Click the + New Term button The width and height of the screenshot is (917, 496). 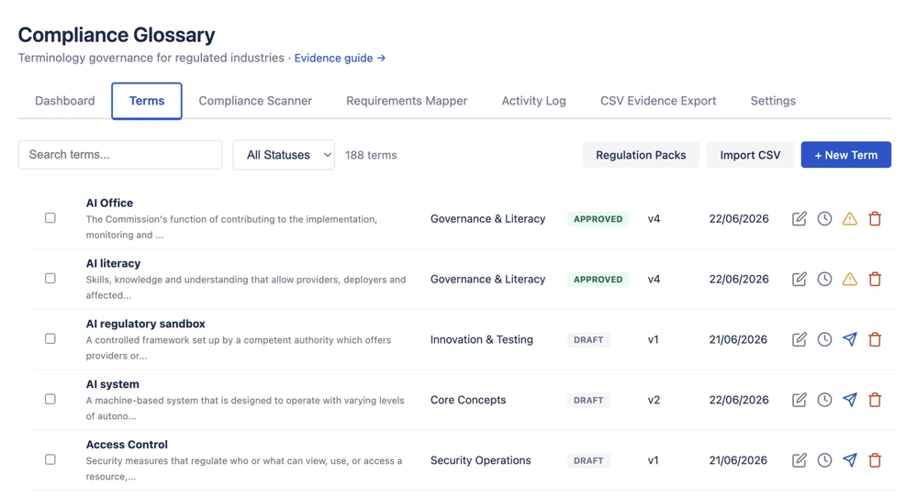(x=845, y=155)
